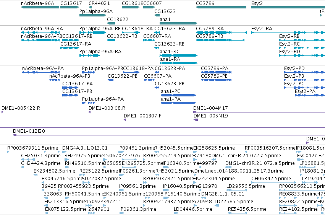
Task: Click the DME1-003I08.R clone marker
Action: pyautogui.click(x=89, y=112)
